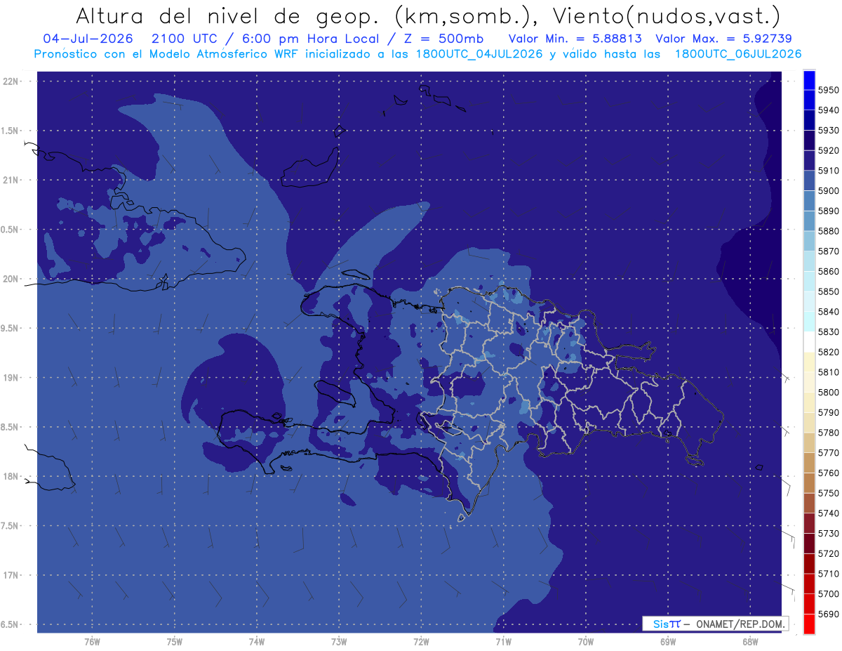The width and height of the screenshot is (842, 651).
Task: Click the '21N' latitude label
Action: click(x=12, y=180)
